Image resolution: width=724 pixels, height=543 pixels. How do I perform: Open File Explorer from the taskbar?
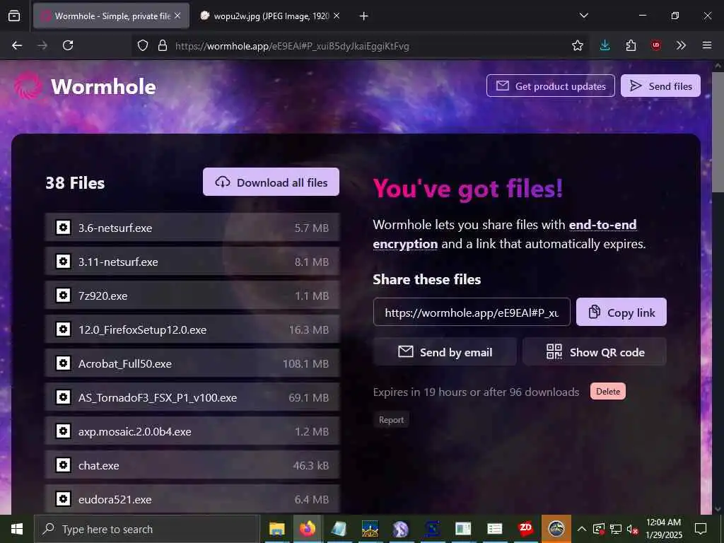pyautogui.click(x=276, y=529)
